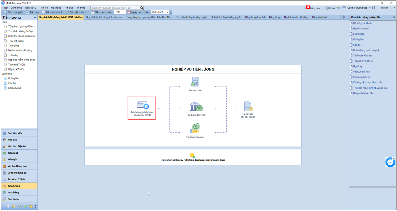Switch to the Bán hàng module
Viewport: 397px width, 211px height.
tap(19, 199)
